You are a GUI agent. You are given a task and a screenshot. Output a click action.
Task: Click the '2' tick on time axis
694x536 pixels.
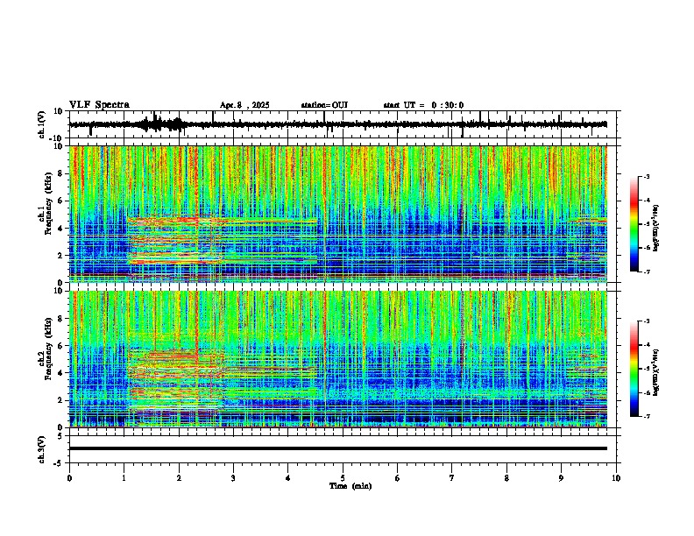tap(179, 478)
